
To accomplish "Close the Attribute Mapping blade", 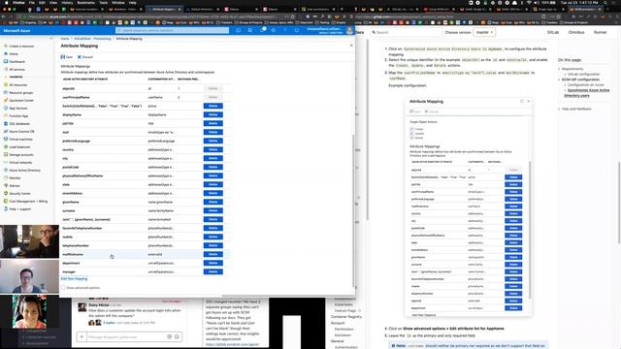I will pyautogui.click(x=351, y=46).
